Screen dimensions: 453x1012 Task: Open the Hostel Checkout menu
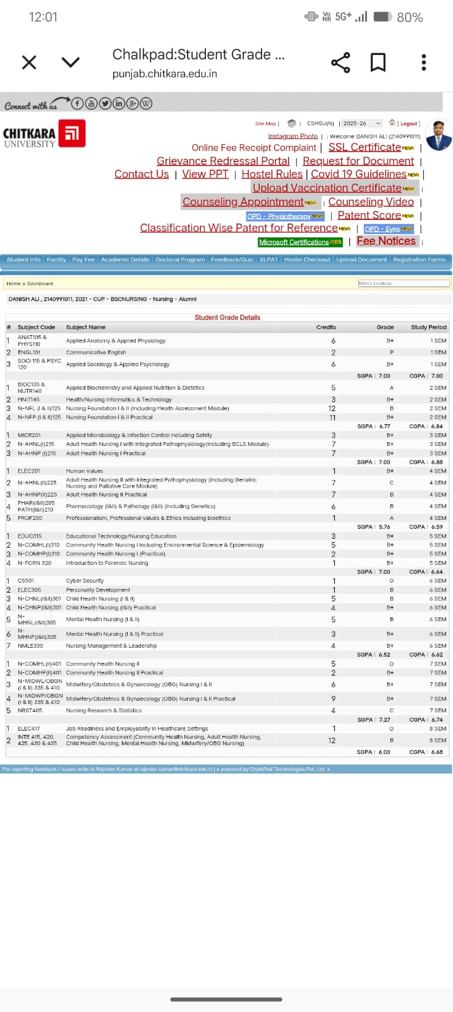(307, 259)
